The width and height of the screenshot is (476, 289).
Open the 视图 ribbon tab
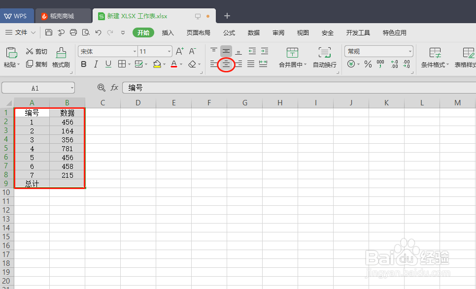click(303, 33)
